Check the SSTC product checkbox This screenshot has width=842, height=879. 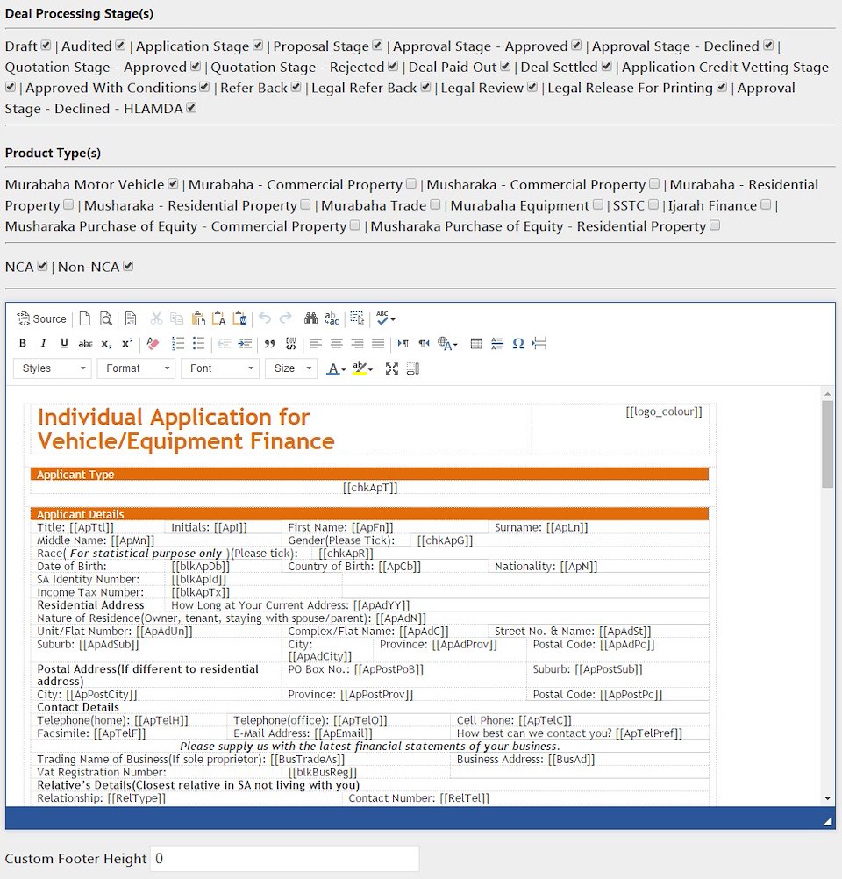coord(653,204)
